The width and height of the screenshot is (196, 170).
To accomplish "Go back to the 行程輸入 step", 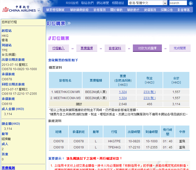I will 59,48.
